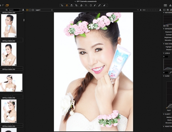Open the Layer 2 dropdown

tap(44, 10)
